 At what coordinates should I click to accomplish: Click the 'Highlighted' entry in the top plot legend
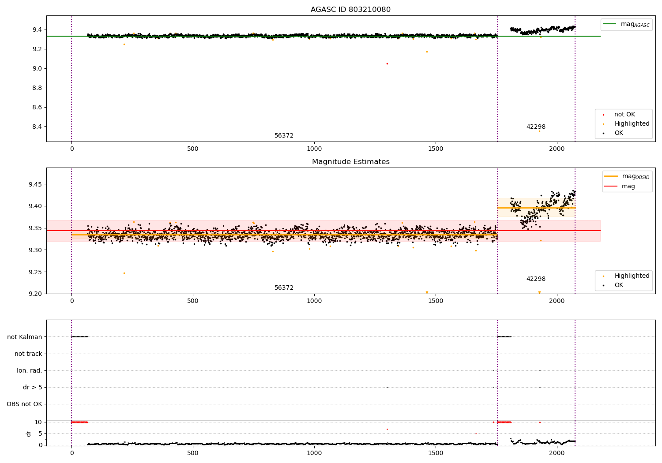[632, 124]
